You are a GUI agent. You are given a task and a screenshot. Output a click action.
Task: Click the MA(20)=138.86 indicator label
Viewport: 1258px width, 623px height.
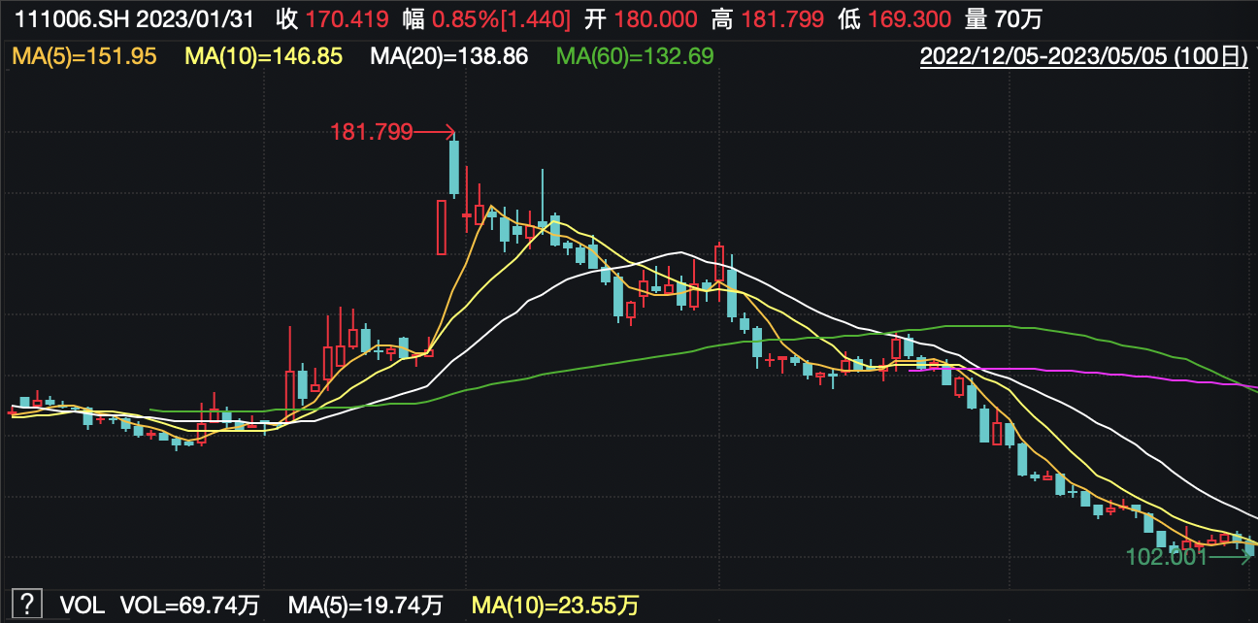click(449, 56)
